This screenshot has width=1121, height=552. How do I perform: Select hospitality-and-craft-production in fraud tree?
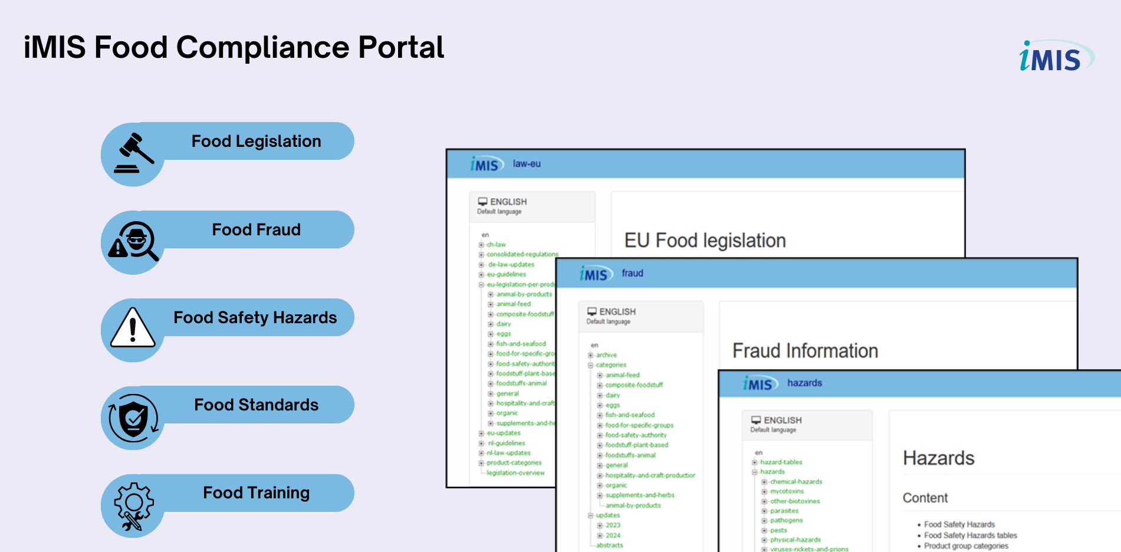[650, 475]
